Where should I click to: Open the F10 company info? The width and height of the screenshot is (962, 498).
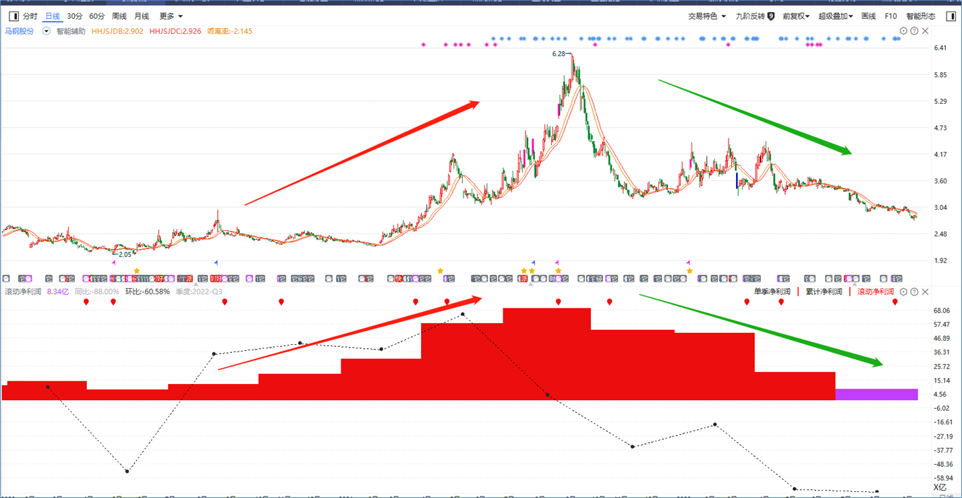pos(890,16)
